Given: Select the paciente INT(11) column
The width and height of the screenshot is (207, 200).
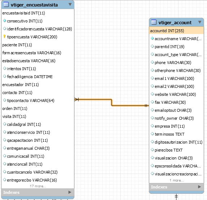Looking at the screenshot, I should [x=17, y=45].
